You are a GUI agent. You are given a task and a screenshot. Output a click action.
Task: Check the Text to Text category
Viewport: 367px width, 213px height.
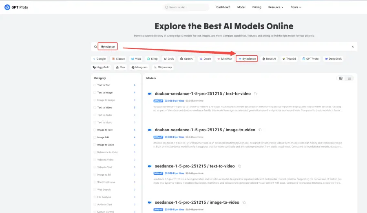[95, 85]
